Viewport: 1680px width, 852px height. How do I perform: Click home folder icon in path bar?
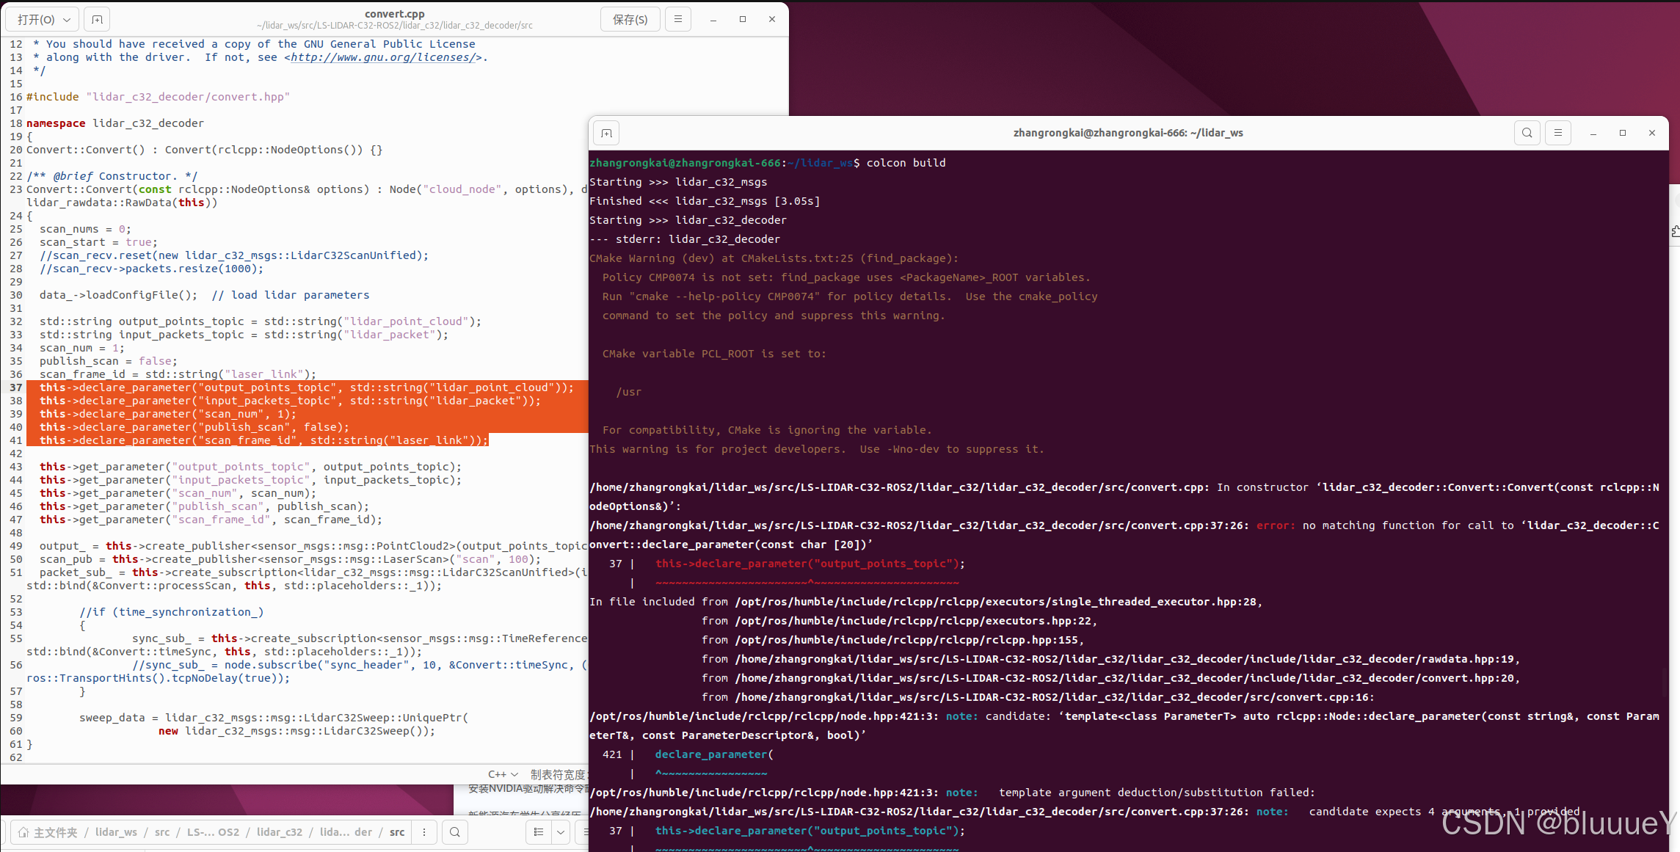pyautogui.click(x=24, y=832)
